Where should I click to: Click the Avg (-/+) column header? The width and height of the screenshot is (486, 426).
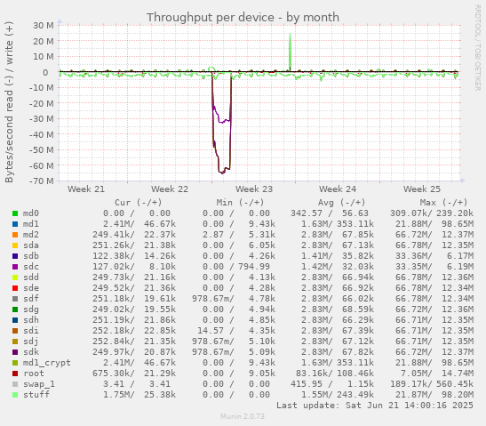click(342, 203)
